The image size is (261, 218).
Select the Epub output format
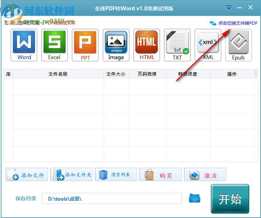pos(239,45)
